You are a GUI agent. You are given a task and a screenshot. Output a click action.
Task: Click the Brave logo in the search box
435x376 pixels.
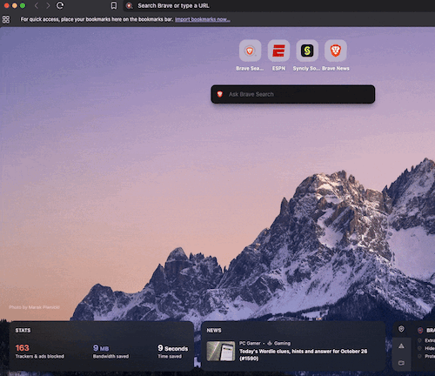pos(220,94)
